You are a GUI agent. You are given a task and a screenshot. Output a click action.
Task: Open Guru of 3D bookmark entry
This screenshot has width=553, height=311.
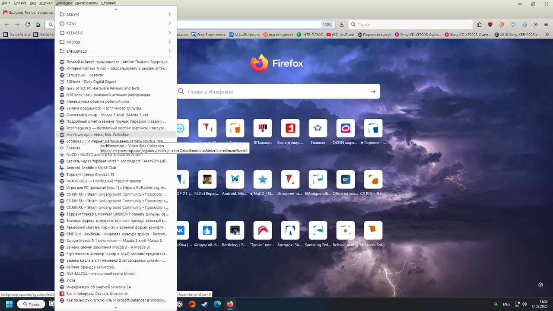pyautogui.click(x=116, y=88)
